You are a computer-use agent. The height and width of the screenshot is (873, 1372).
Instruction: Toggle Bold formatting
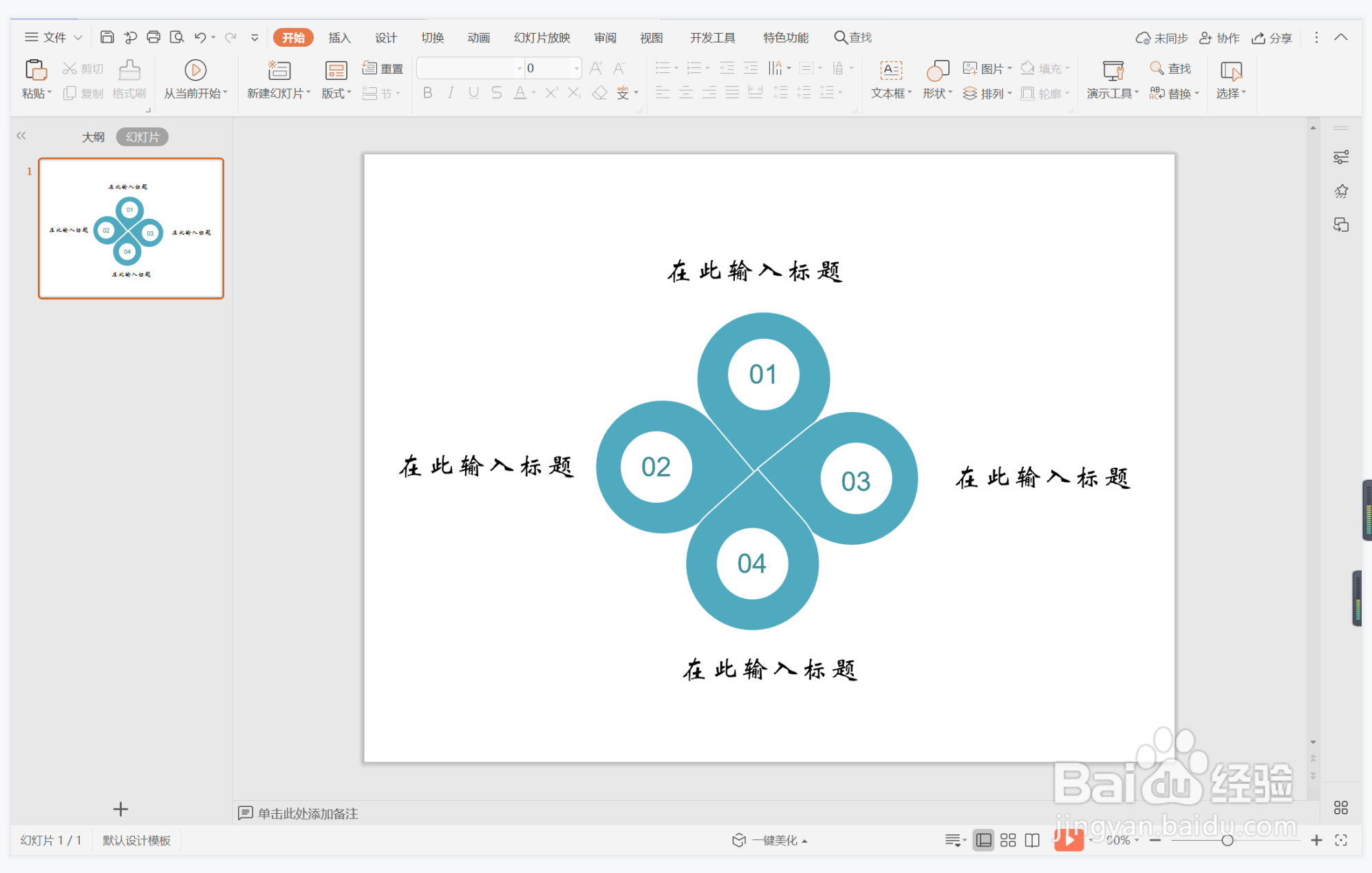(x=427, y=93)
